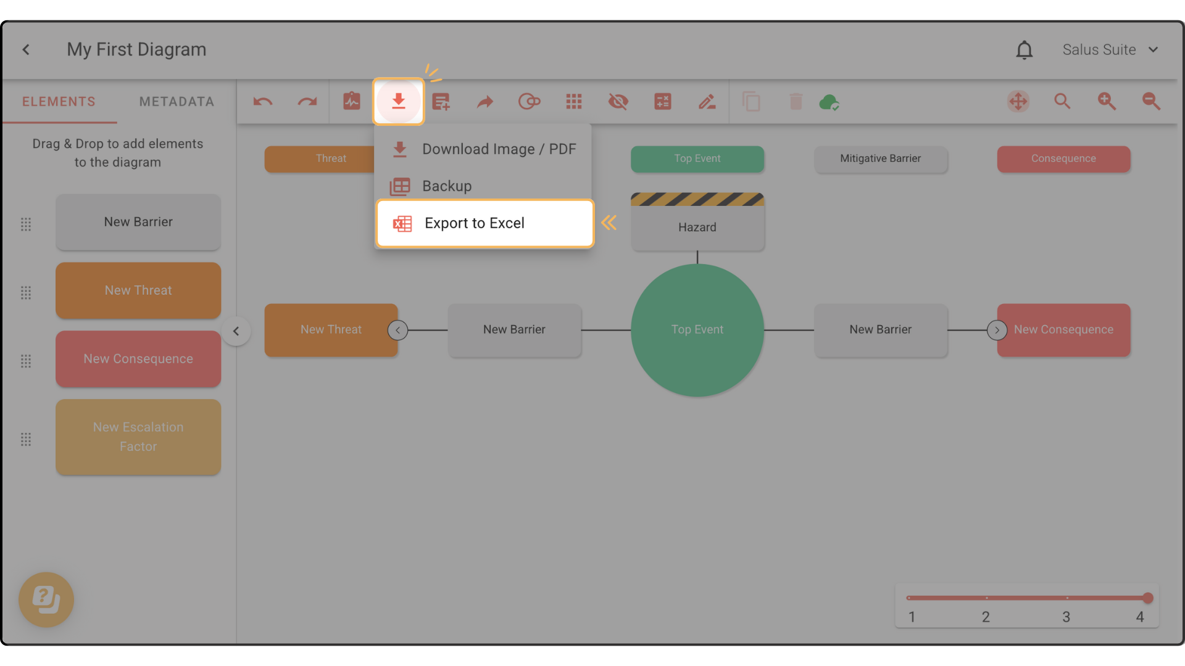Select the share diagram icon
The height and width of the screenshot is (666, 1185).
(x=485, y=102)
